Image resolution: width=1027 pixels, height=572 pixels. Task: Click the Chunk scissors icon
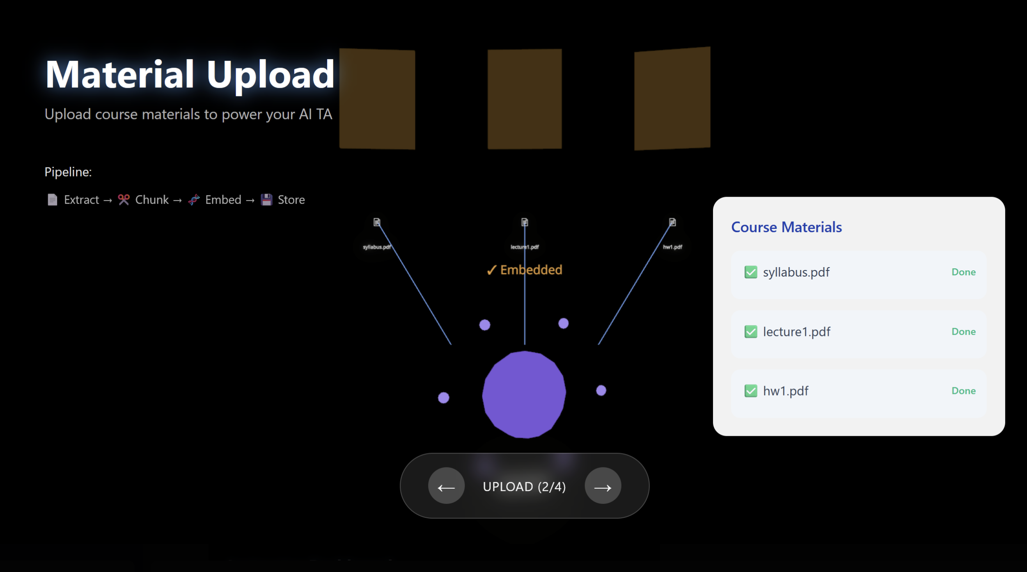[124, 200]
